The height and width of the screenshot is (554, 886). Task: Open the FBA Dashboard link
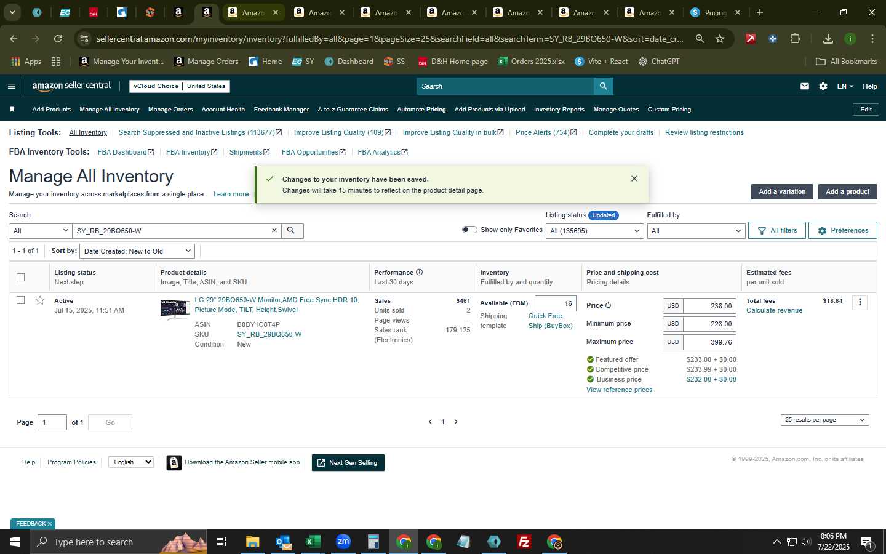pyautogui.click(x=126, y=152)
